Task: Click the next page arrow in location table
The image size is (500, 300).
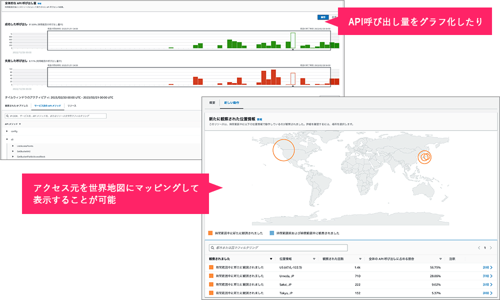Action: tap(490, 247)
